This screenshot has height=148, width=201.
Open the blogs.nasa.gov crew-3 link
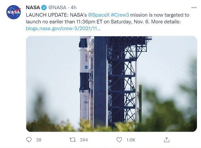[x=63, y=29]
